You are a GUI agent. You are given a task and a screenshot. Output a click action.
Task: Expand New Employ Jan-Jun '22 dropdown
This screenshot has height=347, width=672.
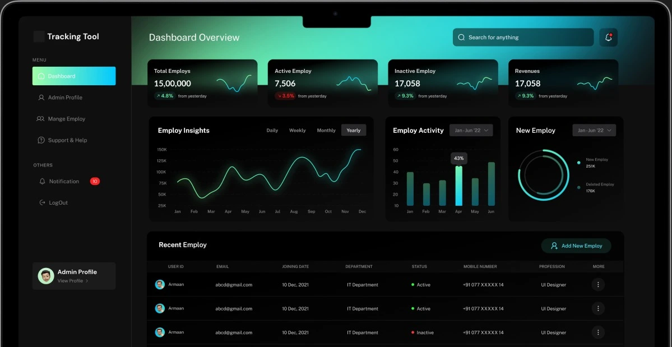pyautogui.click(x=594, y=131)
